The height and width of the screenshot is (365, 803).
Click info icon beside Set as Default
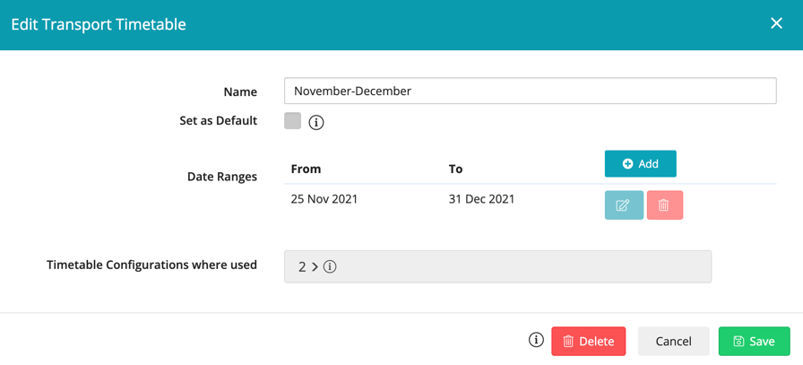click(x=316, y=123)
